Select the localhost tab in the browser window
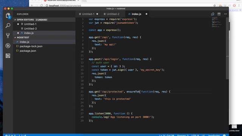 62,1
